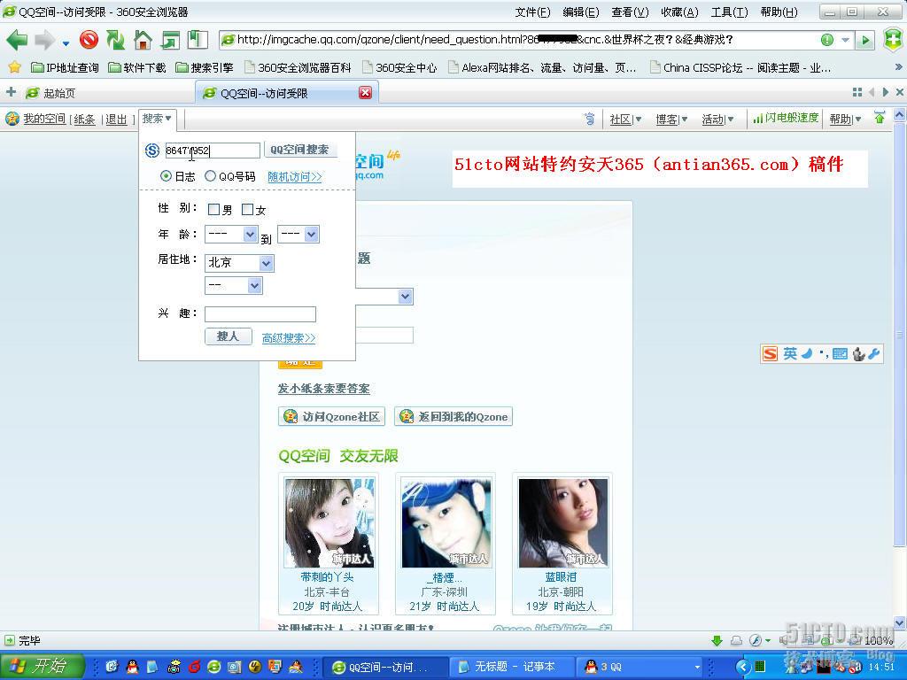Open the 高级搜索>> link
This screenshot has height=680, width=907.
pos(289,337)
